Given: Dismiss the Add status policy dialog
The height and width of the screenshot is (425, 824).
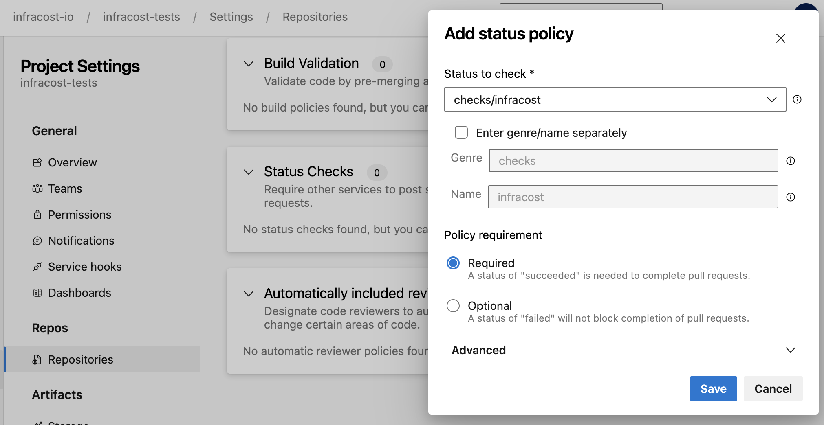Looking at the screenshot, I should click(x=780, y=38).
